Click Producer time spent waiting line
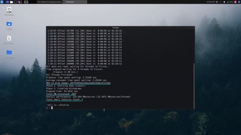Image resolution: width=241 pixels, height=135 pixels. coord(72,78)
